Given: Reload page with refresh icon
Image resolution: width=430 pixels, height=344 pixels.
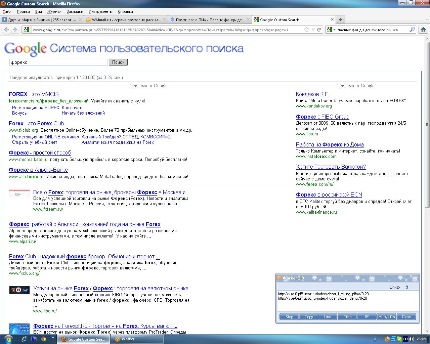Looking at the screenshot, I should (x=319, y=30).
